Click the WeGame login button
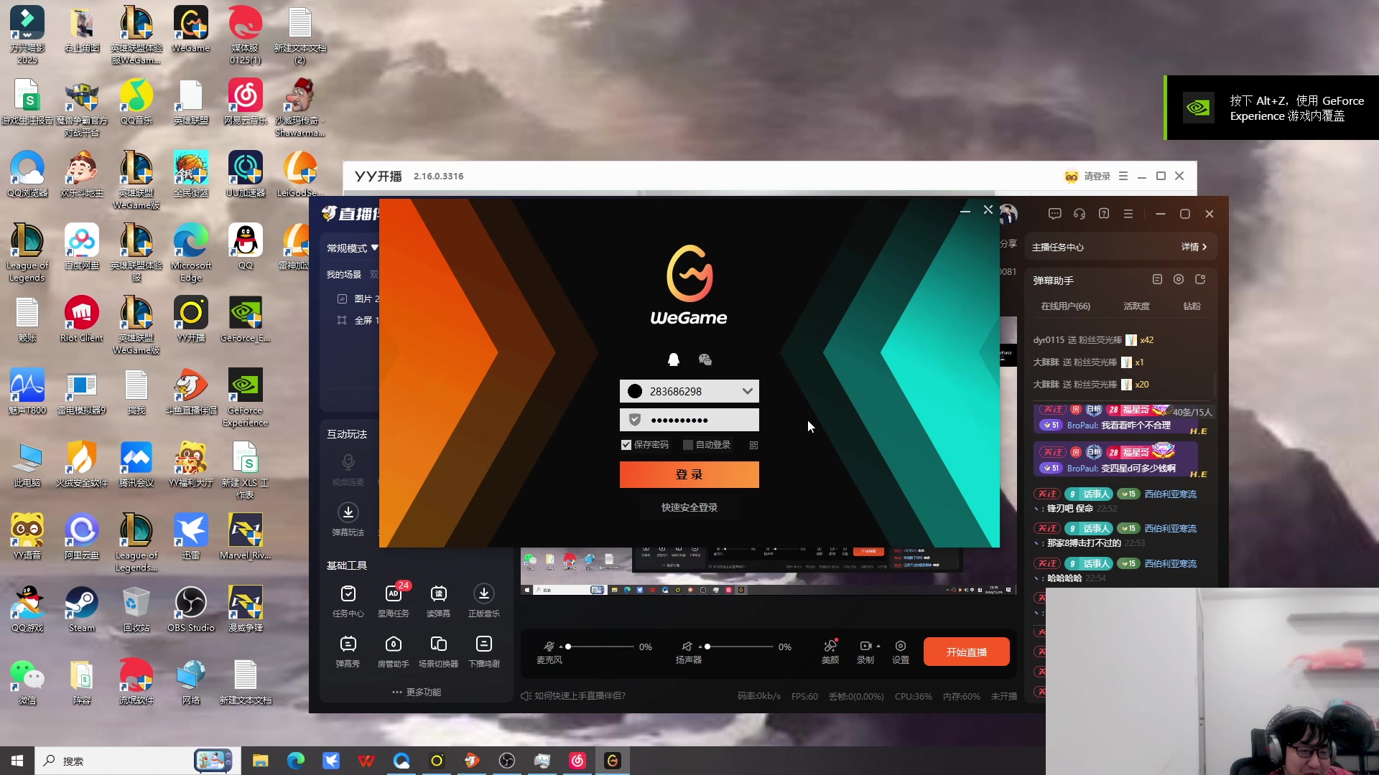 (x=689, y=474)
